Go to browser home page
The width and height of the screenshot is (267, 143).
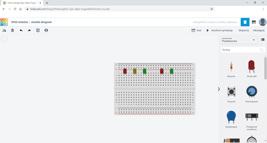pyautogui.click(x=20, y=9)
